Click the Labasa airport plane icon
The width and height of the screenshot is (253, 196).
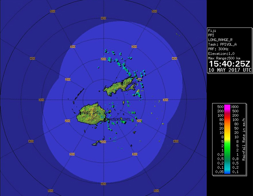[122, 83]
